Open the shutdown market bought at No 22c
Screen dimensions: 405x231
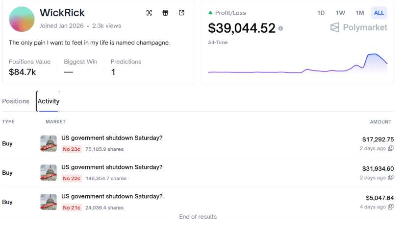(x=112, y=167)
